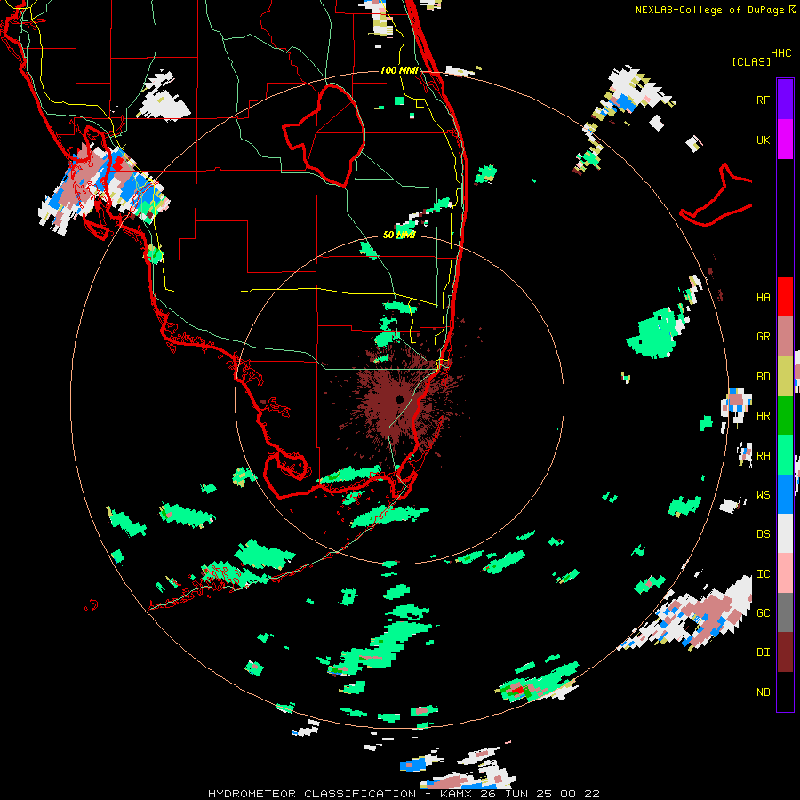
Task: Click the RF purple legend swatch
Action: click(785, 100)
